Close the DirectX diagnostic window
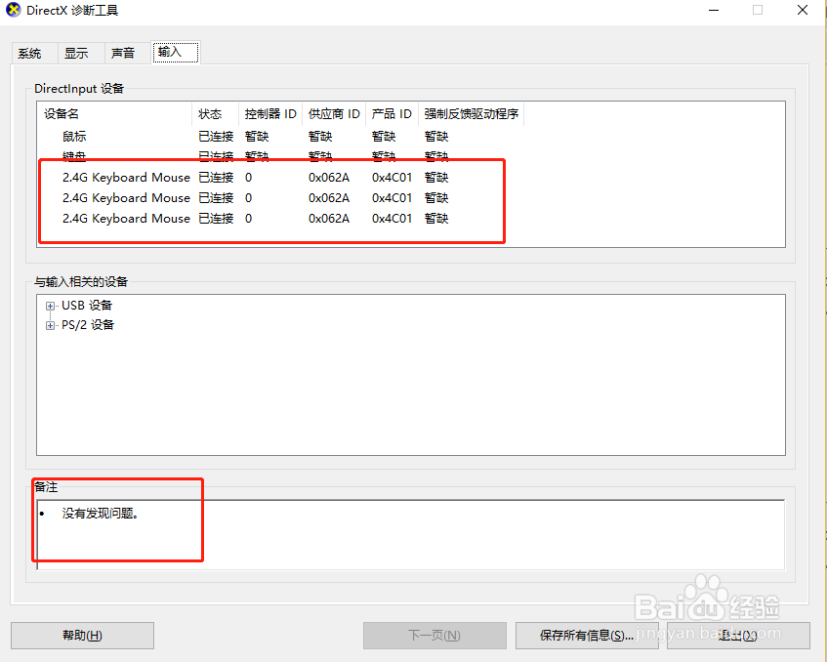Viewport: 827px width, 662px height. coord(803,10)
